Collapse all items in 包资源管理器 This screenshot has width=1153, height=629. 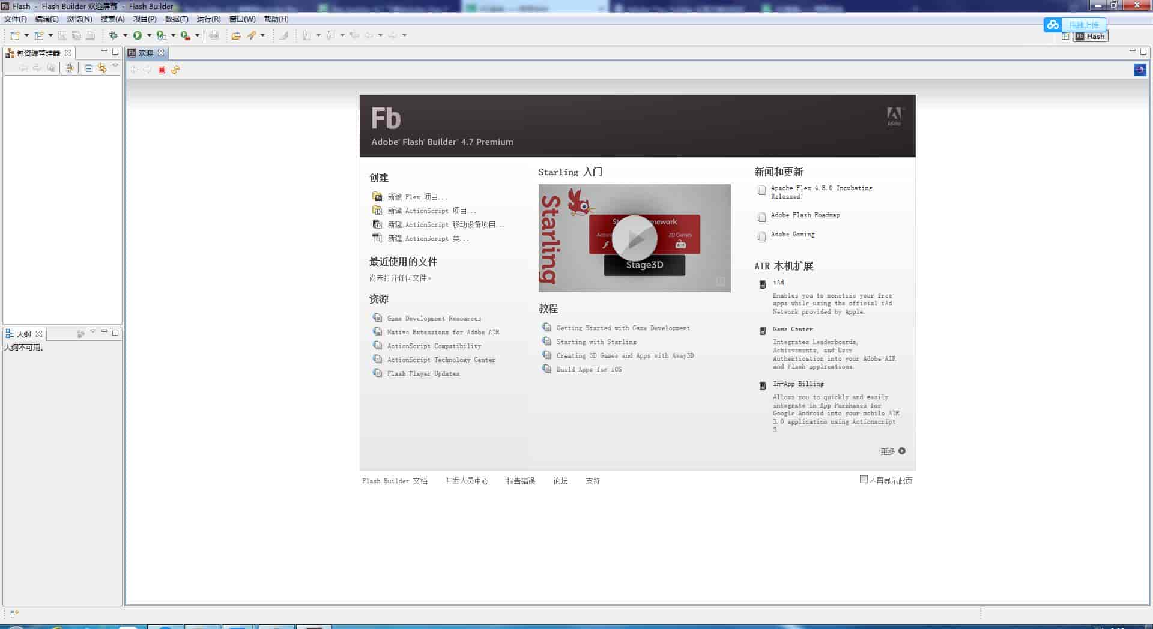click(88, 68)
